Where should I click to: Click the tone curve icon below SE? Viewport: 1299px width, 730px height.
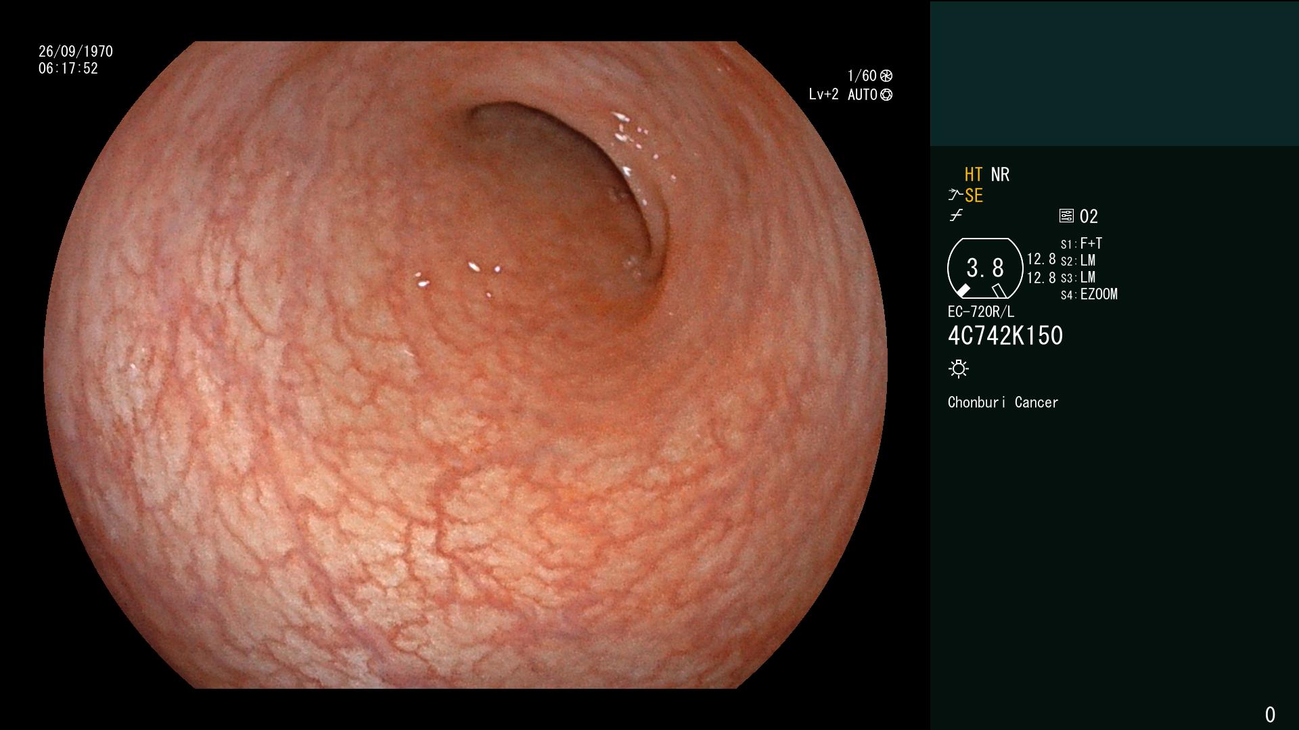click(x=956, y=216)
